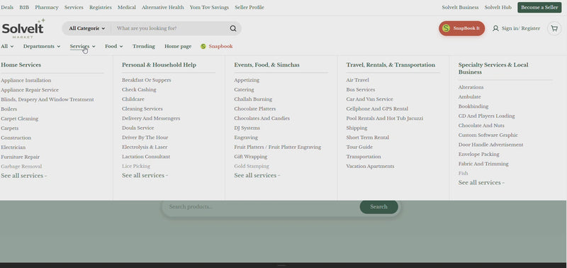Select Pool Rentals And Hot Tub Jacuzzi

point(385,118)
